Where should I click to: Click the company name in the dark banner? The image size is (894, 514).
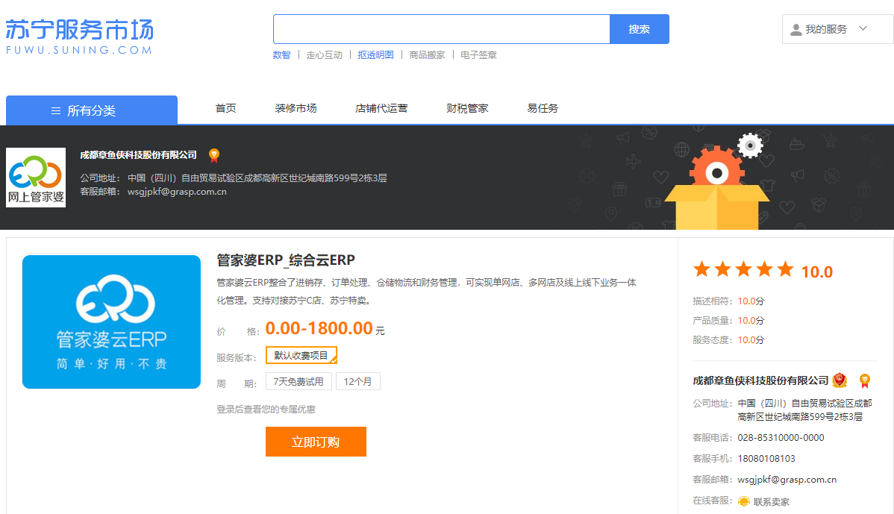pyautogui.click(x=139, y=155)
